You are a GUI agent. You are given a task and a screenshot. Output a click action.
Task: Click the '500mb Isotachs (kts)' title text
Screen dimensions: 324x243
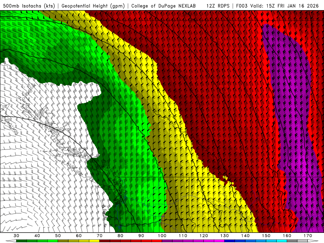pyautogui.click(x=29, y=6)
